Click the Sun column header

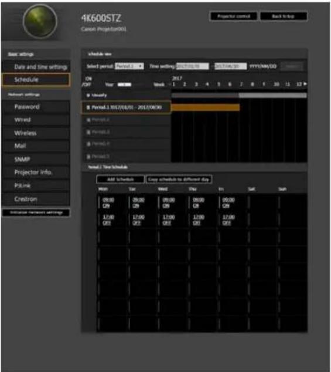pyautogui.click(x=282, y=189)
